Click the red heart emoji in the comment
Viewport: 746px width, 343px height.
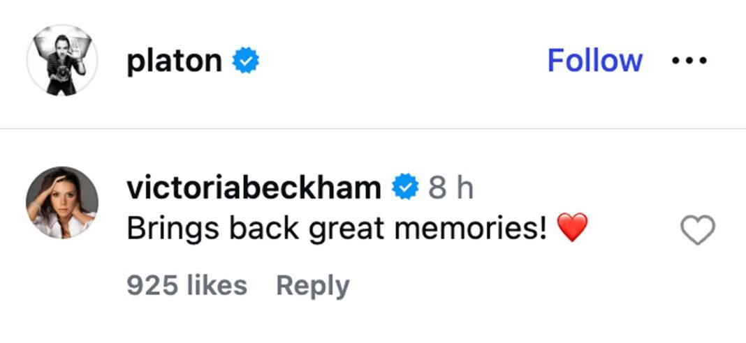tap(572, 228)
